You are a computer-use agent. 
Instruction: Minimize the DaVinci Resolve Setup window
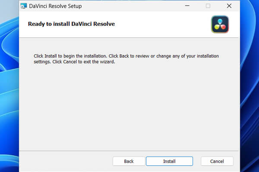(187, 6)
